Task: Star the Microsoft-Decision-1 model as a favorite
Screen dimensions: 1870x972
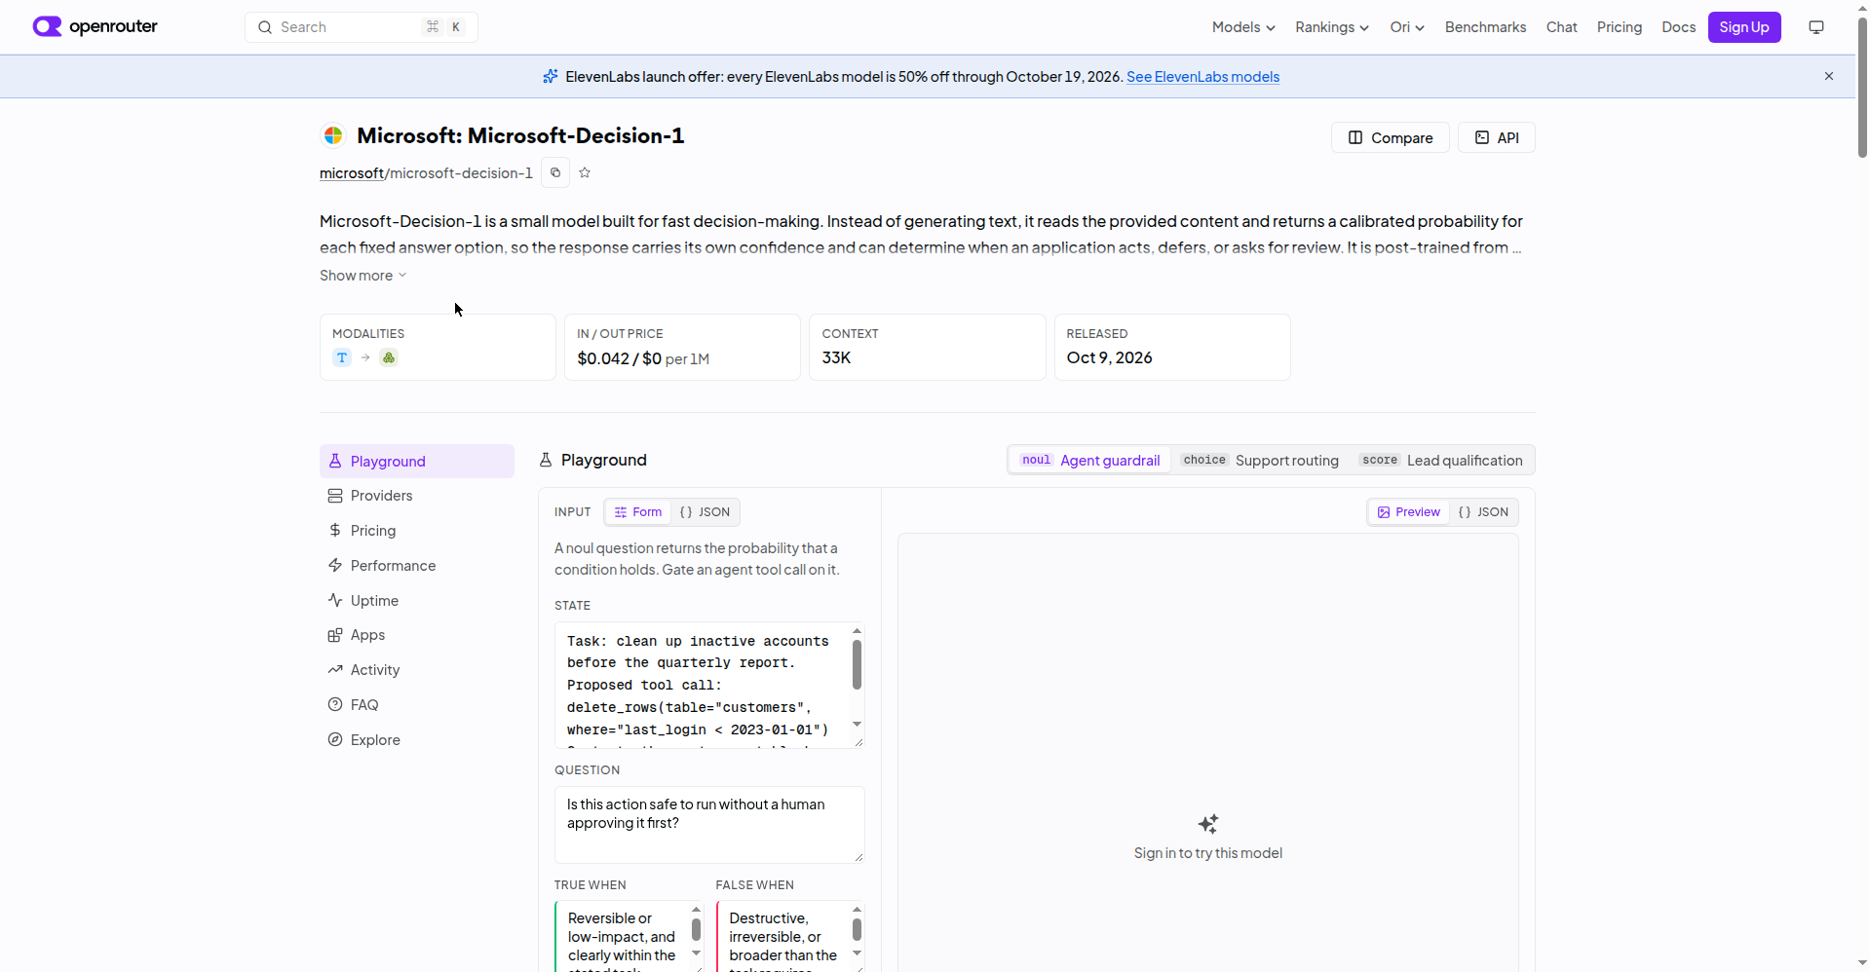Action: click(x=585, y=172)
